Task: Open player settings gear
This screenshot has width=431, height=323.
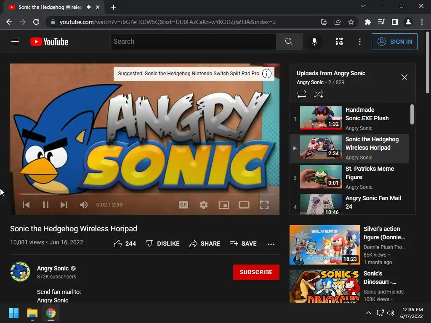Action: pyautogui.click(x=204, y=205)
